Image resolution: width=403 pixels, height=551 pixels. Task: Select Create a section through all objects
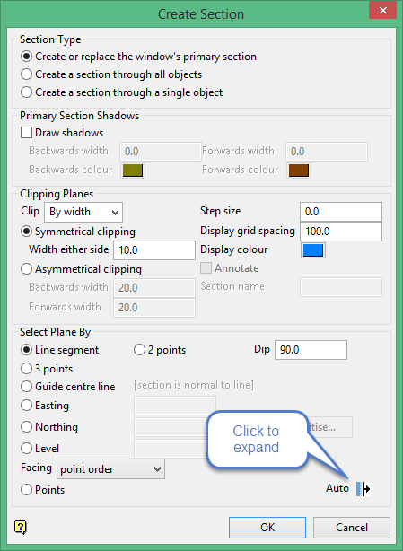tap(26, 74)
